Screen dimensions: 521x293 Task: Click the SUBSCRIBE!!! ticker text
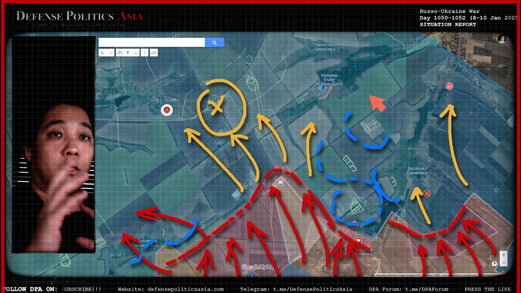[x=82, y=289]
